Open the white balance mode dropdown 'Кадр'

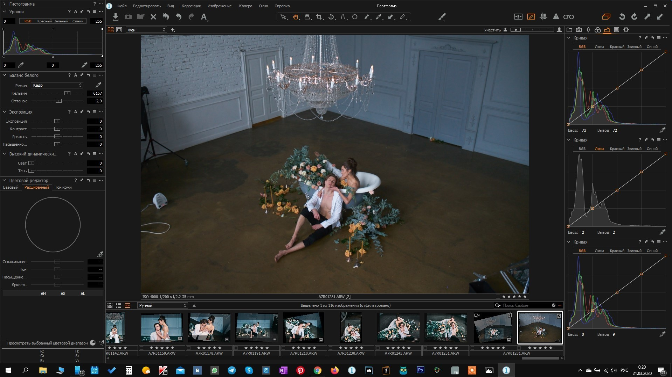click(57, 85)
